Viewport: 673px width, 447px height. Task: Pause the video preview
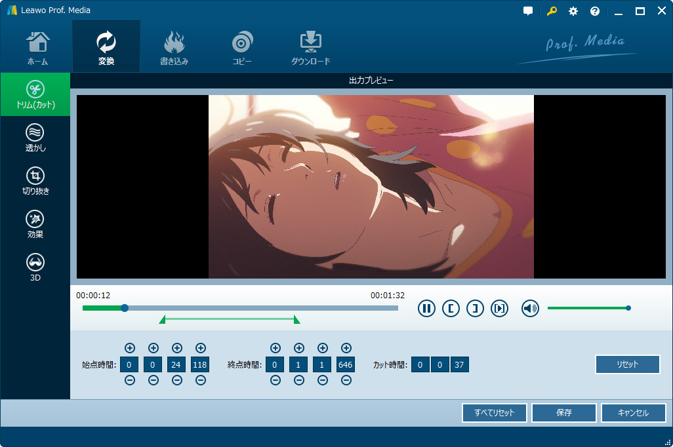point(426,308)
